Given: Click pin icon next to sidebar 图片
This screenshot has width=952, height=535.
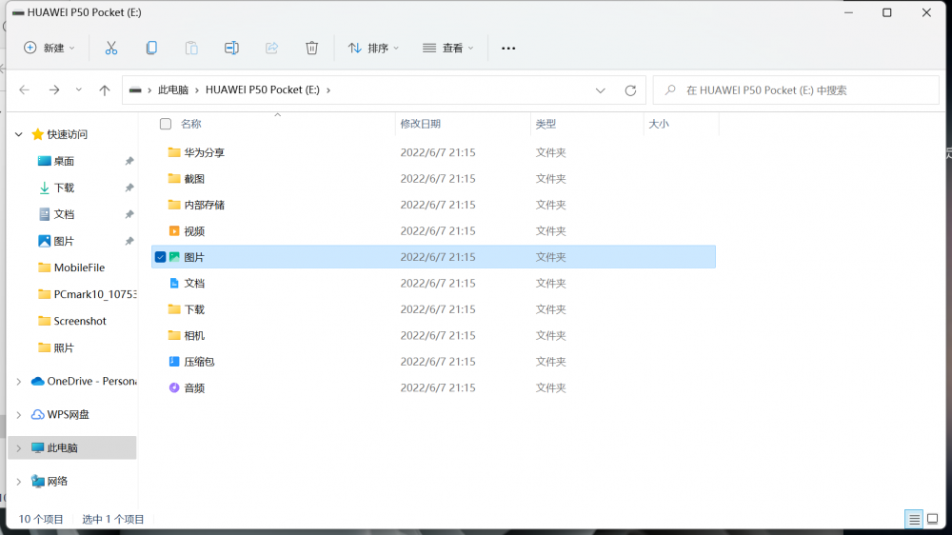Looking at the screenshot, I should point(129,241).
